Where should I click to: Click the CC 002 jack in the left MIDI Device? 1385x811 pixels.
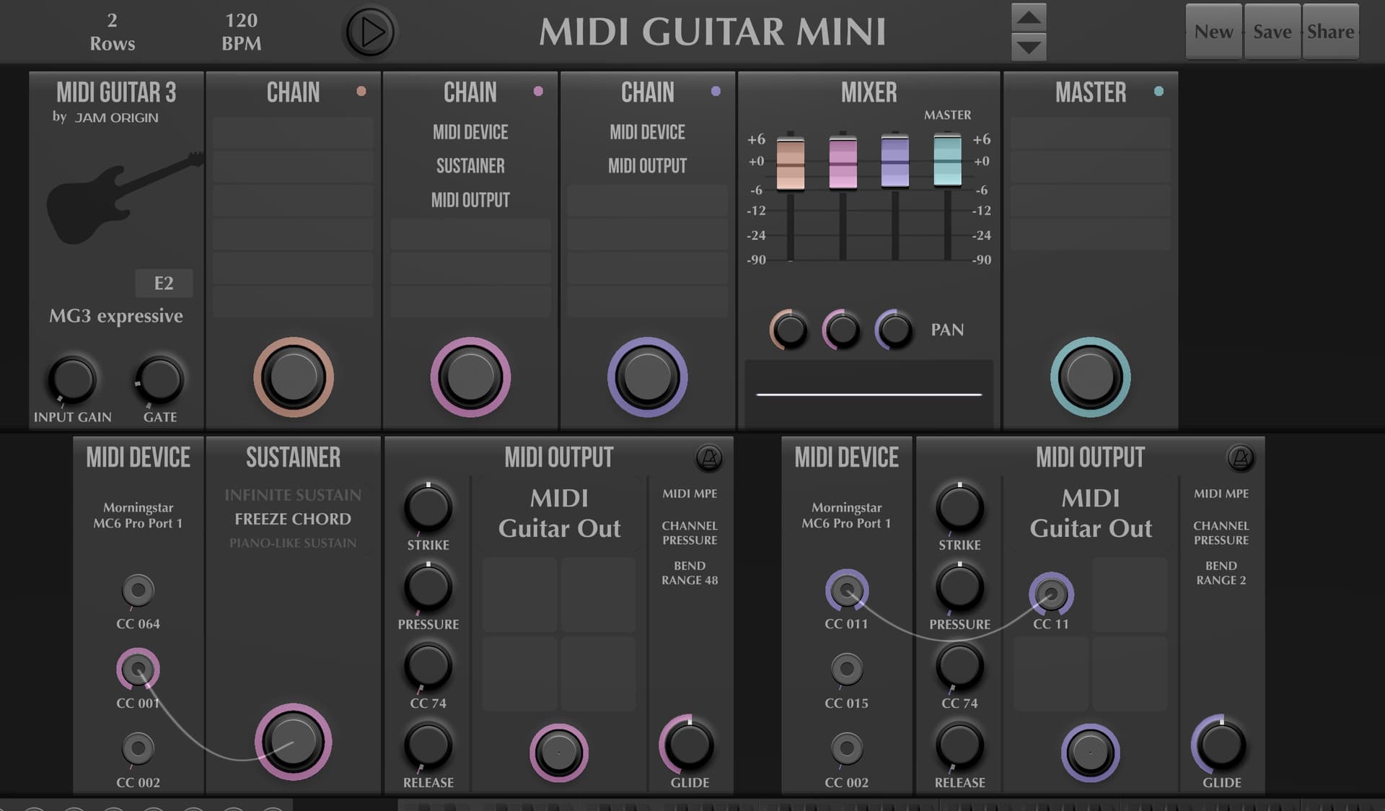pos(138,748)
